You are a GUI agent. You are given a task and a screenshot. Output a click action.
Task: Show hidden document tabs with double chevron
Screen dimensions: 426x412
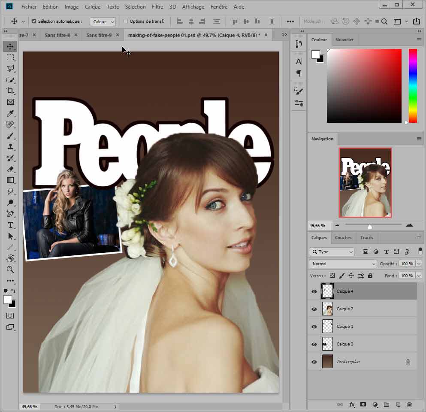284,35
